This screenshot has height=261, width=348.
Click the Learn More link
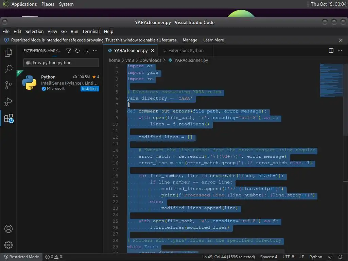click(x=213, y=40)
